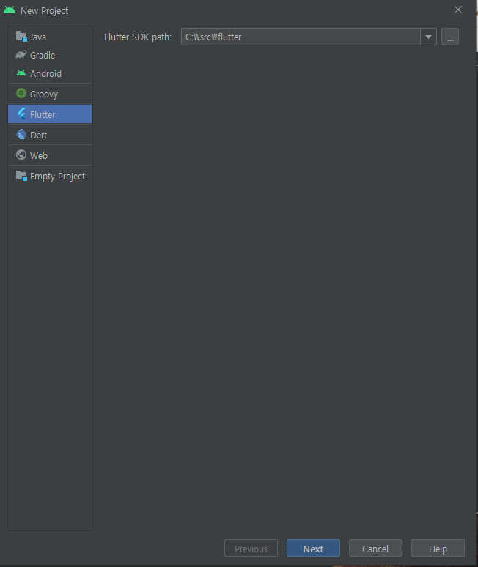Browse for Flutter SDK with ellipsis button
The height and width of the screenshot is (567, 478).
pos(450,37)
